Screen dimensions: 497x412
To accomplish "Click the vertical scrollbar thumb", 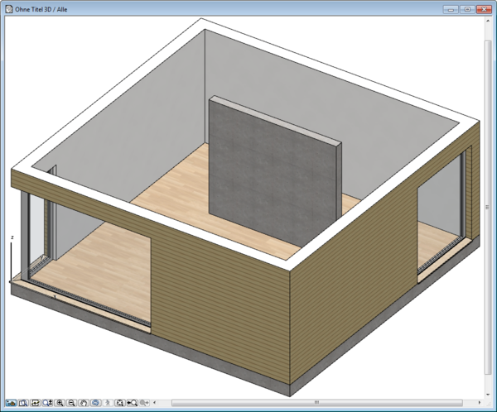I will coord(488,208).
